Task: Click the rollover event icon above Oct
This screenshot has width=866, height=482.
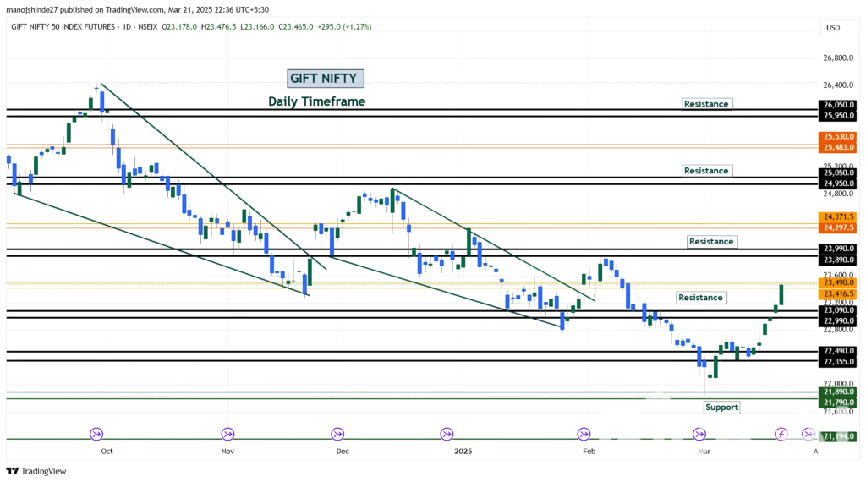Action: 96,434
